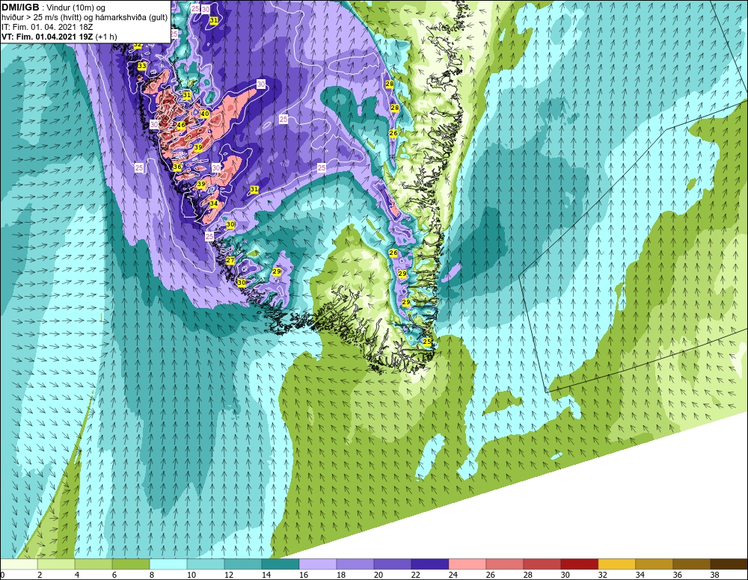Click the teal 12–14 m/s legend swatch

(243, 564)
